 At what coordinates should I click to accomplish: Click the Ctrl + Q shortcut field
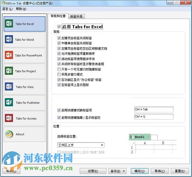coord(154,116)
